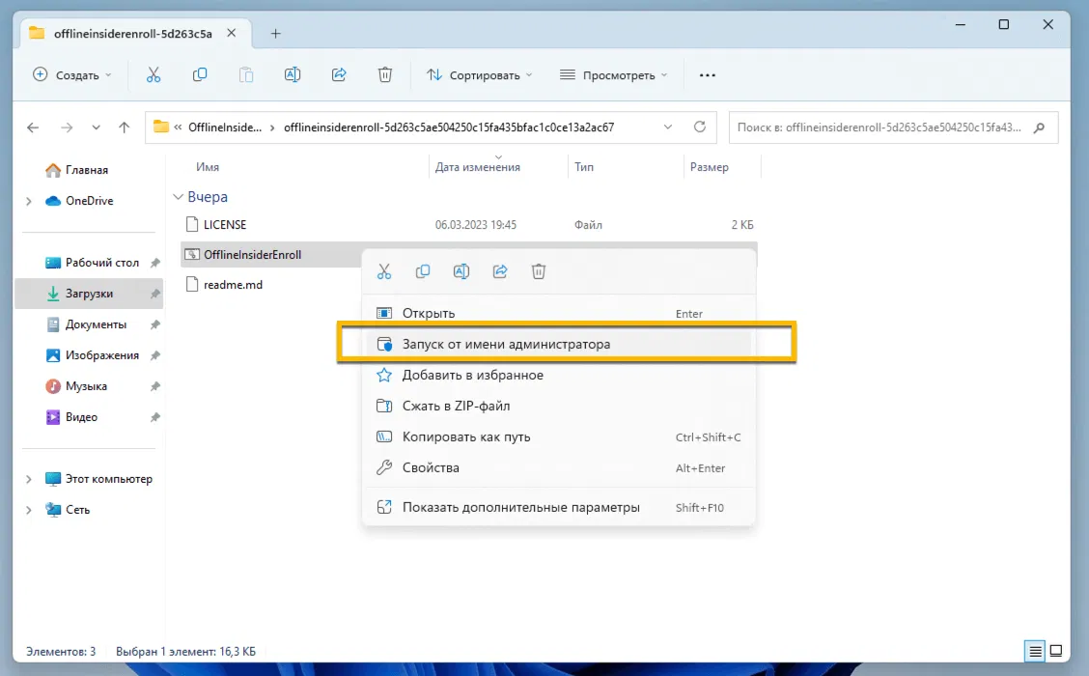
Task: Sort by the Дата изменения column
Action: 477,167
